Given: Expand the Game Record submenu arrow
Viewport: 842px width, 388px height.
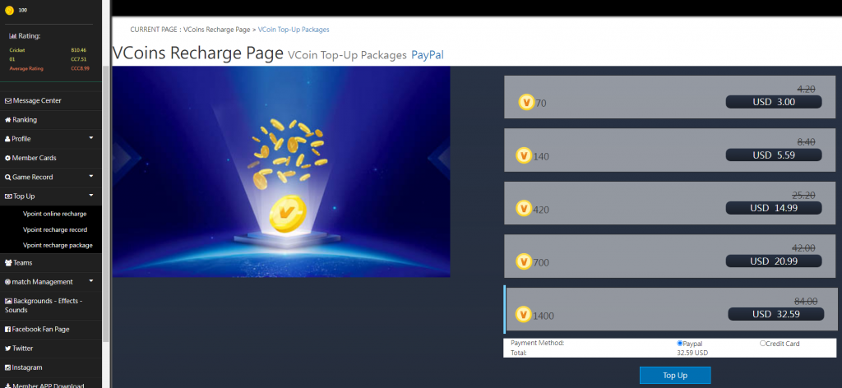Looking at the screenshot, I should (x=90, y=177).
